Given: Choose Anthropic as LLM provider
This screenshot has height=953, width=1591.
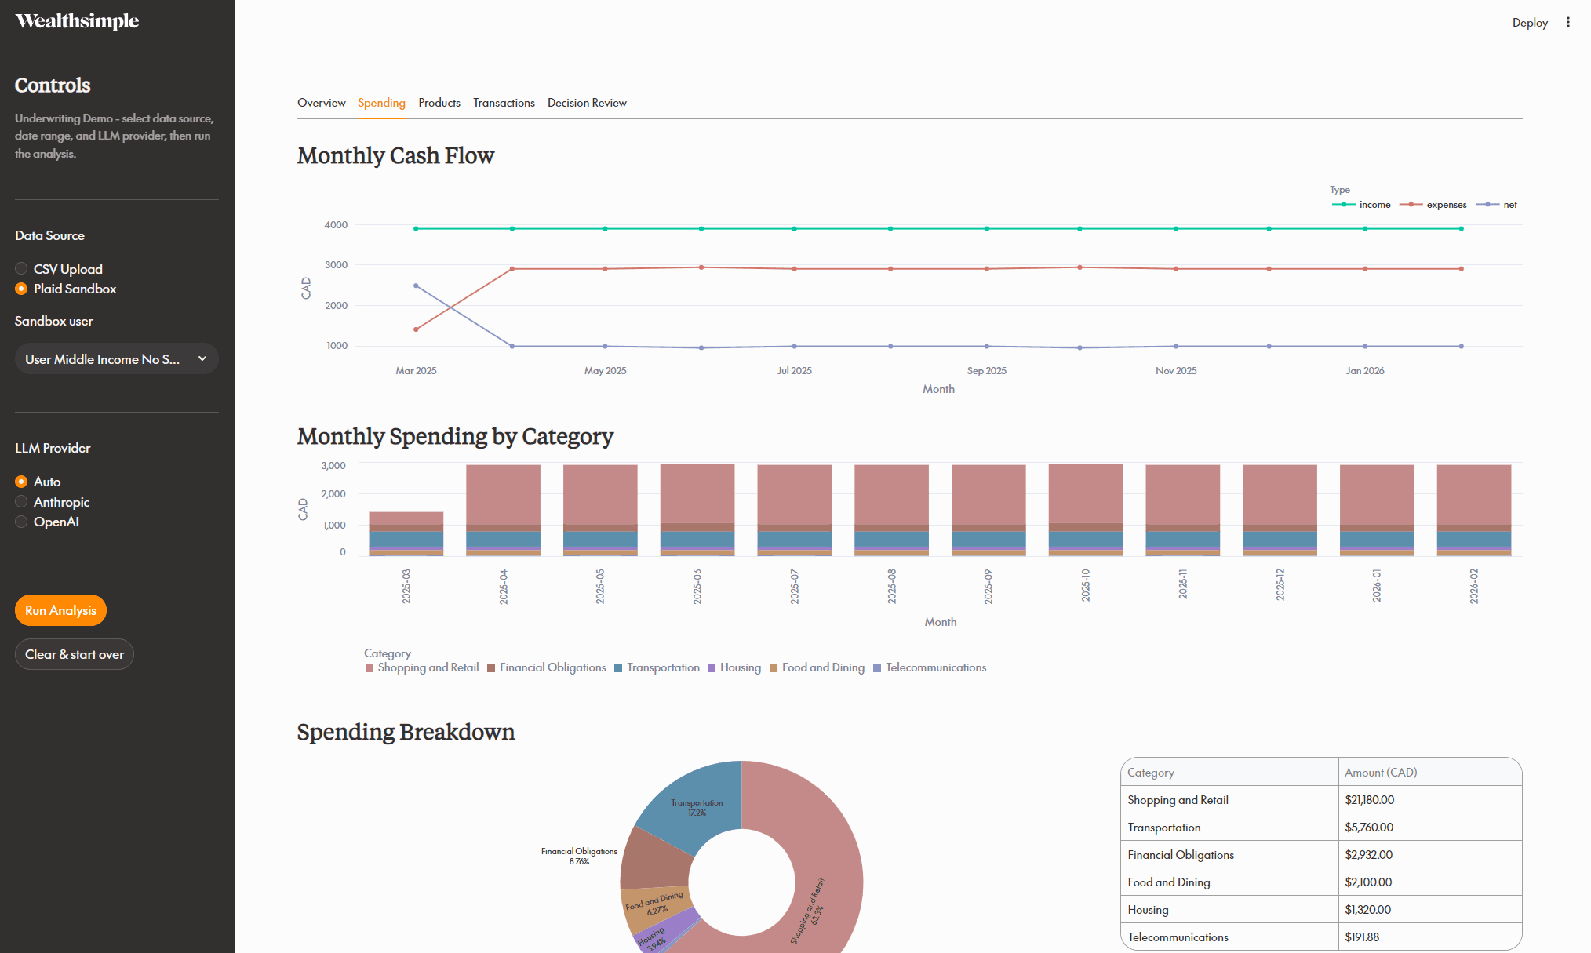Looking at the screenshot, I should (x=53, y=502).
